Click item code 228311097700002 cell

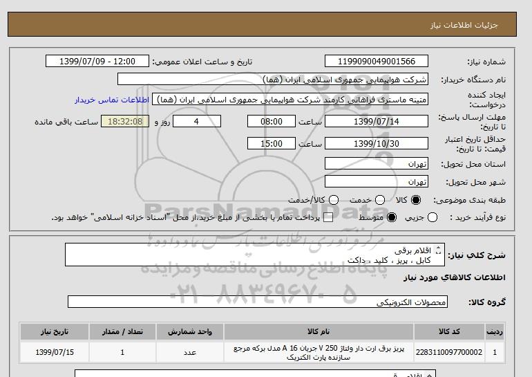pos(449,352)
